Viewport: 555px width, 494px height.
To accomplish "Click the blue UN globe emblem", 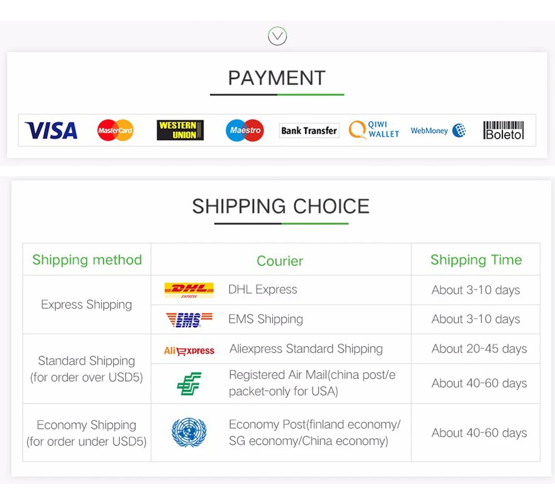I will coord(189,432).
